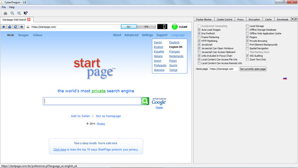The height and width of the screenshot is (168, 298).
Task: Uncheck Private Browsing option
Action: 247,41
